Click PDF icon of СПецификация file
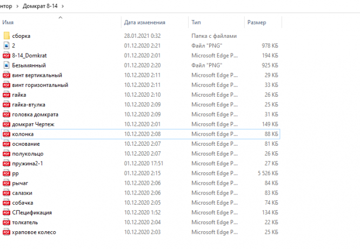The image size is (360, 249). coord(6,212)
